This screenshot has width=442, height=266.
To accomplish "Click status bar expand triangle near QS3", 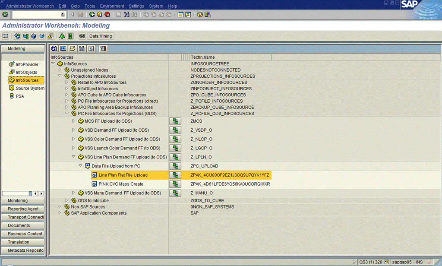I will (354, 262).
